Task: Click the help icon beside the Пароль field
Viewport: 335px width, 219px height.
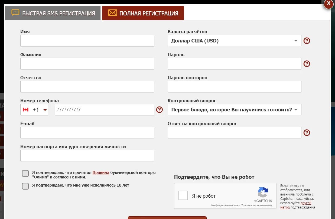Action: (x=307, y=64)
